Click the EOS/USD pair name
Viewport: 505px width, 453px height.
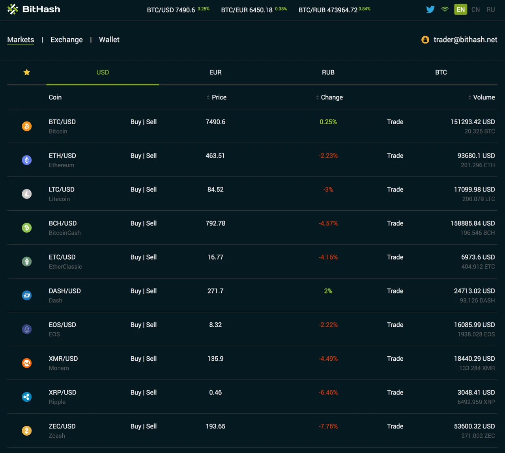(62, 325)
